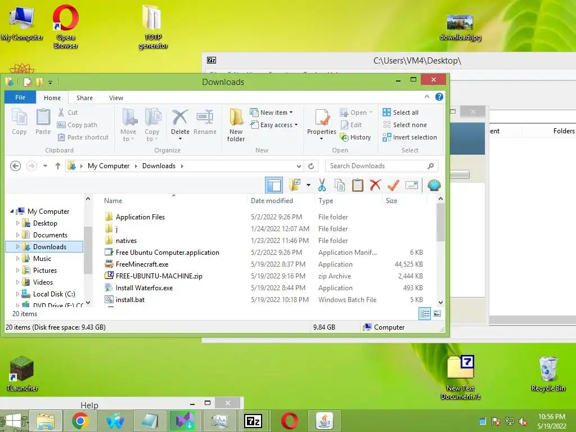Viewport: 576px width, 432px height.
Task: Open the New item dropdown
Action: point(272,112)
